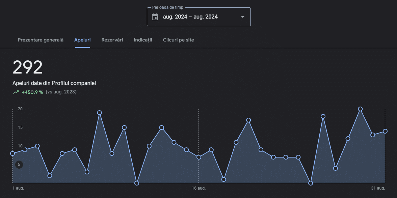Viewport: 397px width, 198px height.
Task: Open the Rezervări tab
Action: coord(112,40)
